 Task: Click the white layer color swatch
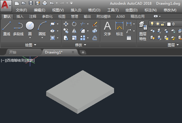169,24
